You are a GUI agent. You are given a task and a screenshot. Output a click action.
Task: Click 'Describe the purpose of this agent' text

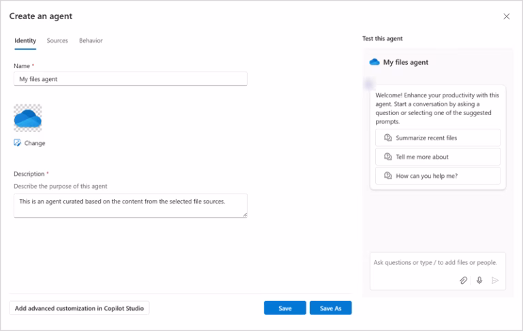61,186
